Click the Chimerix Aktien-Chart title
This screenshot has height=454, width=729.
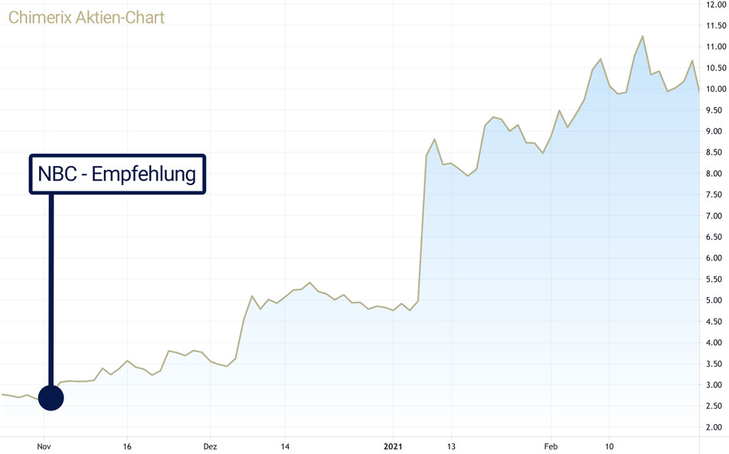pos(87,17)
